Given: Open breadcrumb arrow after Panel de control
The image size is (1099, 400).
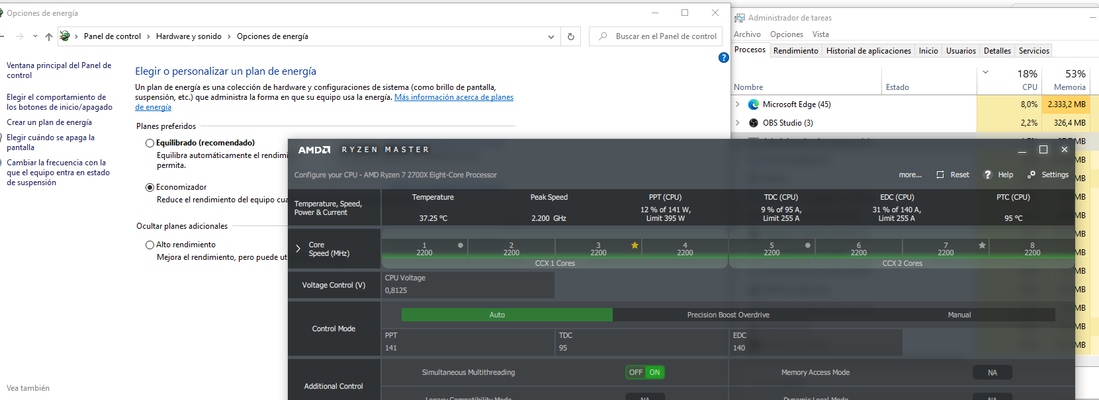Looking at the screenshot, I should tap(148, 36).
